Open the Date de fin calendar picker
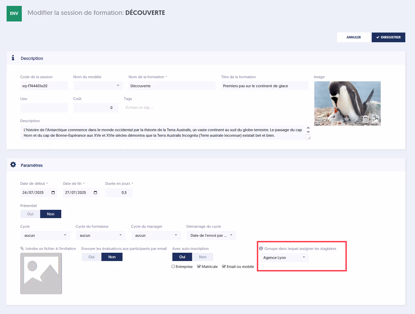 [x=96, y=192]
